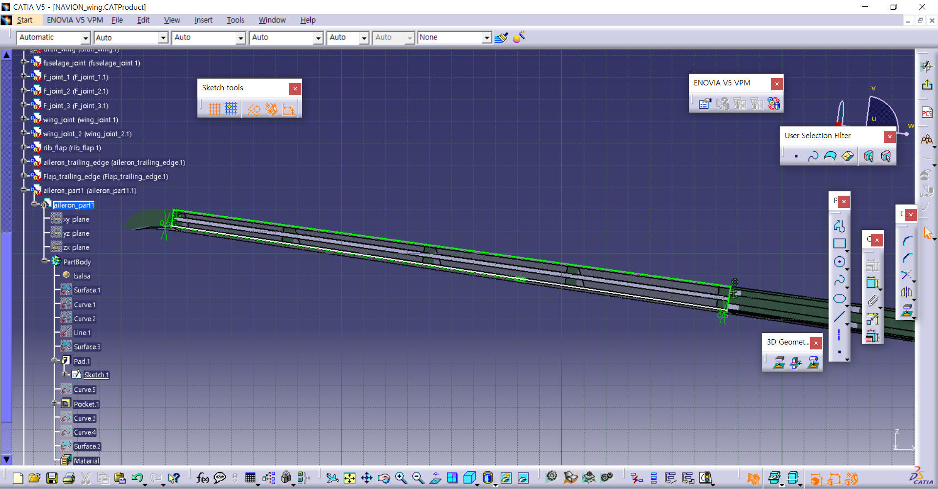938x489 pixels.
Task: Select the Spline sketch tool
Action: [x=839, y=281]
